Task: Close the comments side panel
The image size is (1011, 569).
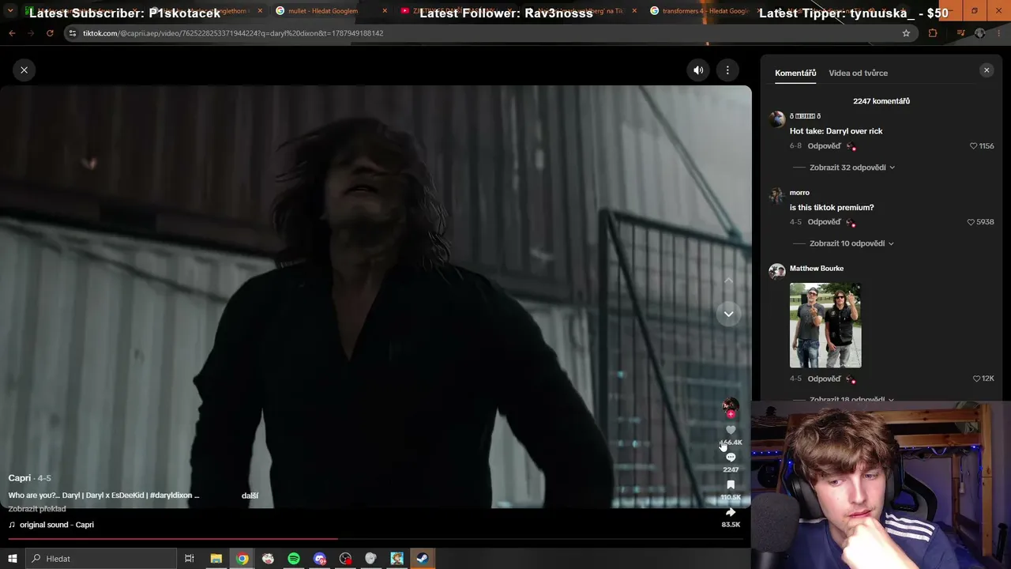Action: (986, 70)
